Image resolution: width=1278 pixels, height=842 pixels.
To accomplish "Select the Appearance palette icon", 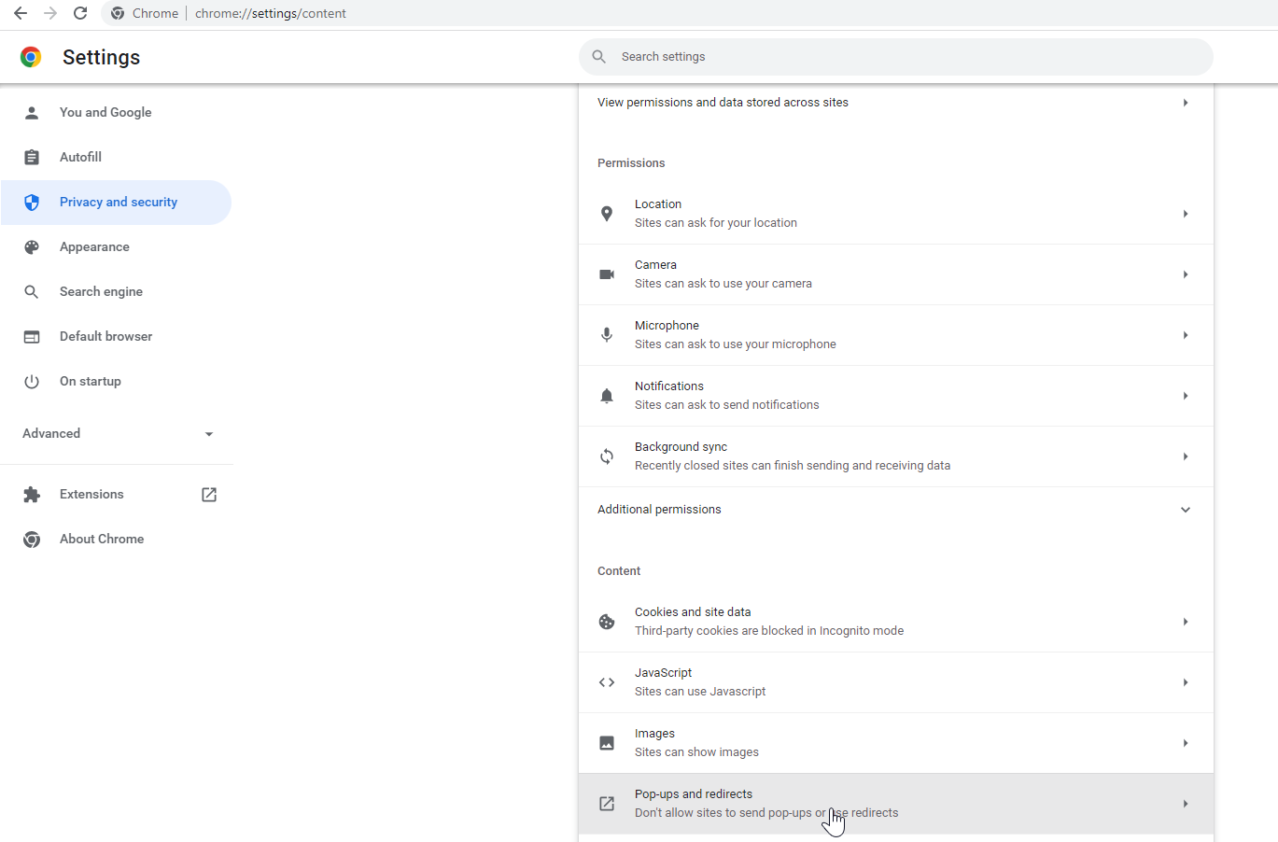I will pyautogui.click(x=32, y=246).
